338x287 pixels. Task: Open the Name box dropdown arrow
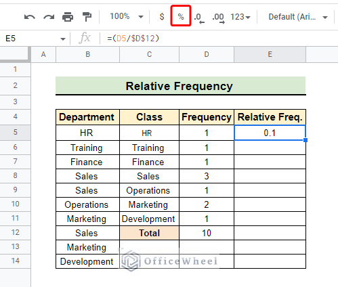click(63, 39)
